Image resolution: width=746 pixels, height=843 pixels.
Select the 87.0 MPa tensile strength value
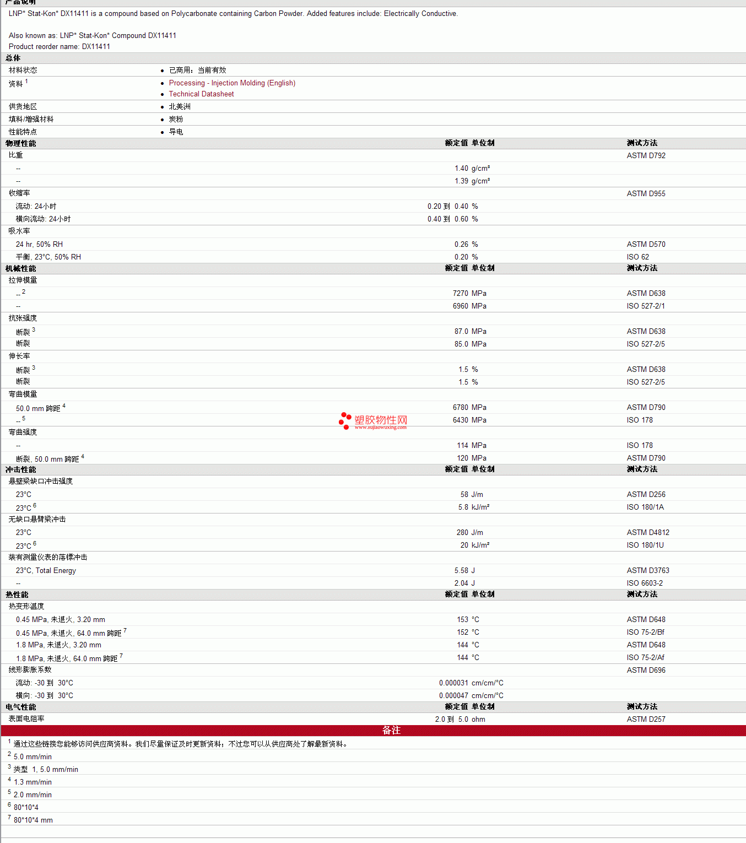(x=471, y=332)
